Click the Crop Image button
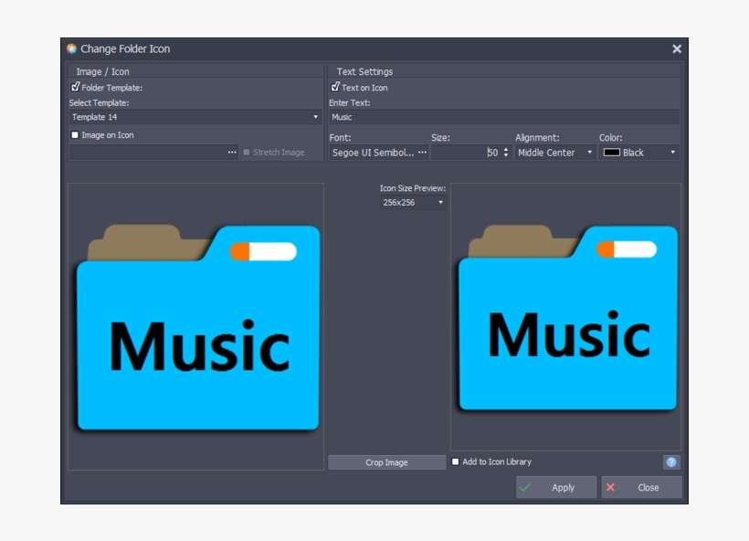The width and height of the screenshot is (749, 541). [386, 462]
